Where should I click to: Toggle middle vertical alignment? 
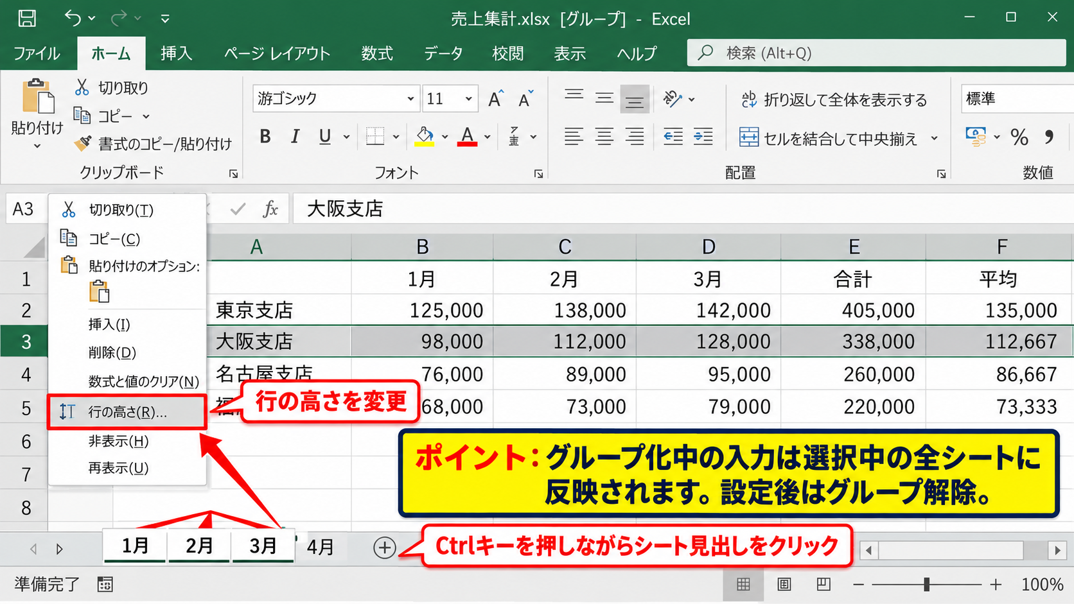tap(604, 98)
